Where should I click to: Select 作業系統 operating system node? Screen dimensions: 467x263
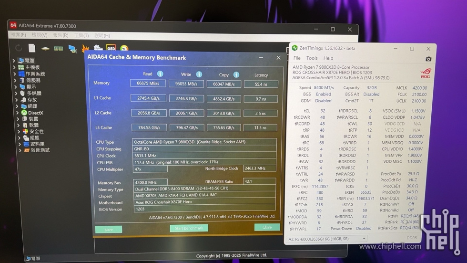(32, 74)
